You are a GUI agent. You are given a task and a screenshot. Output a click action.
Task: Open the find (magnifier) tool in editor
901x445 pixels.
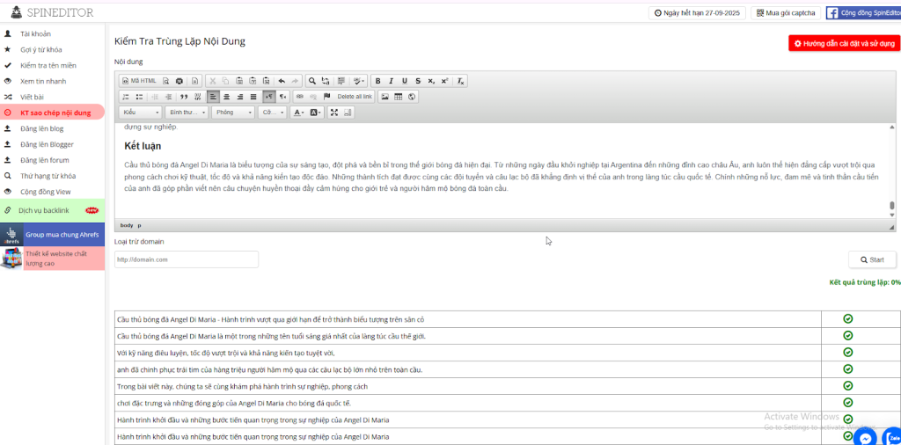pyautogui.click(x=311, y=81)
